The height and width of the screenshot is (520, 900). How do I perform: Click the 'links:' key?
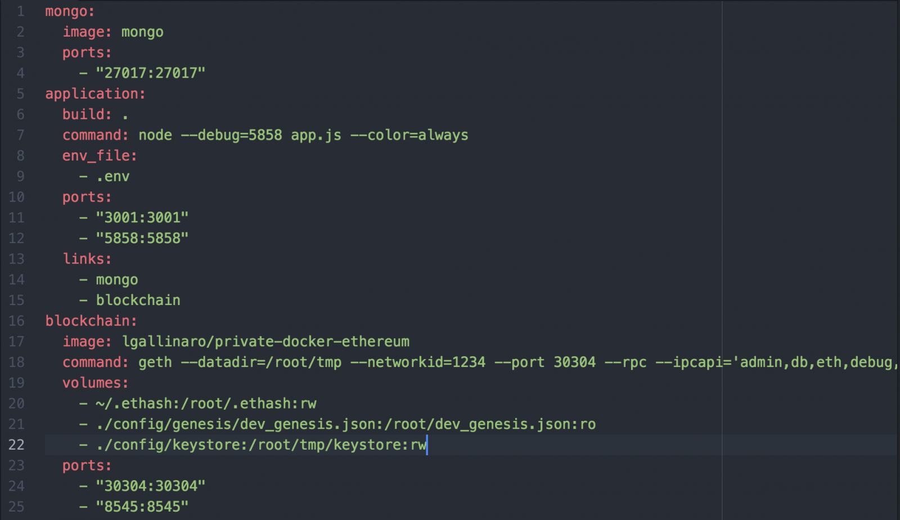[x=87, y=259]
